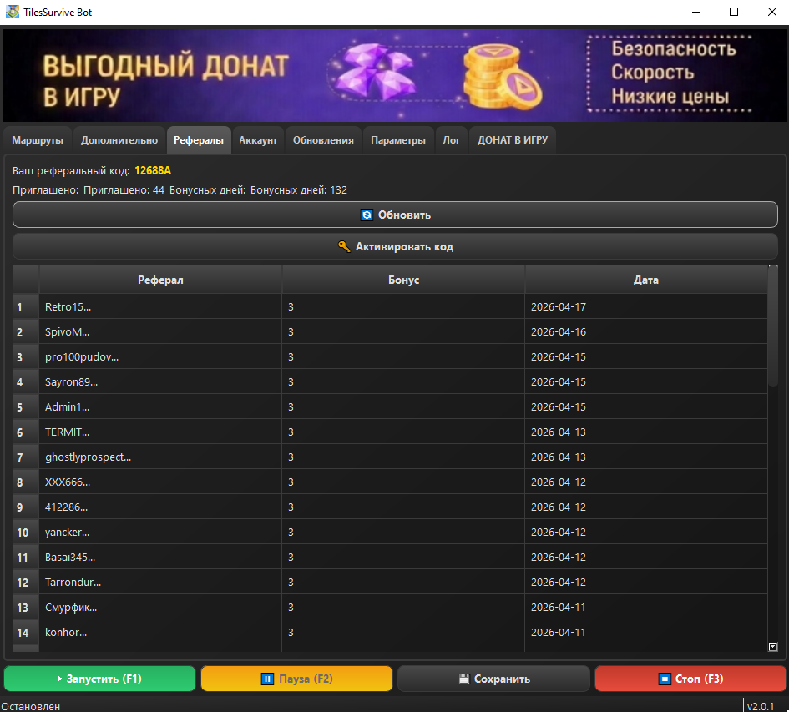Show the Лог tab
Viewport: 789px width, 712px height.
451,140
